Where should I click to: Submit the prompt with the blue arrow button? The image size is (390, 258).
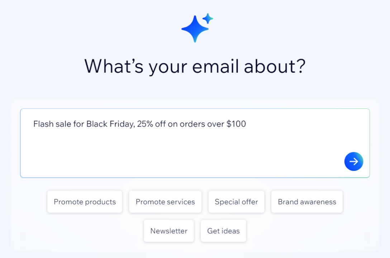click(x=353, y=162)
